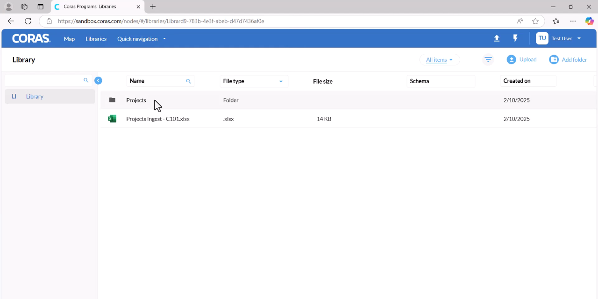Screen dimensions: 598x299
Task: Click the TU user avatar
Action: point(542,38)
